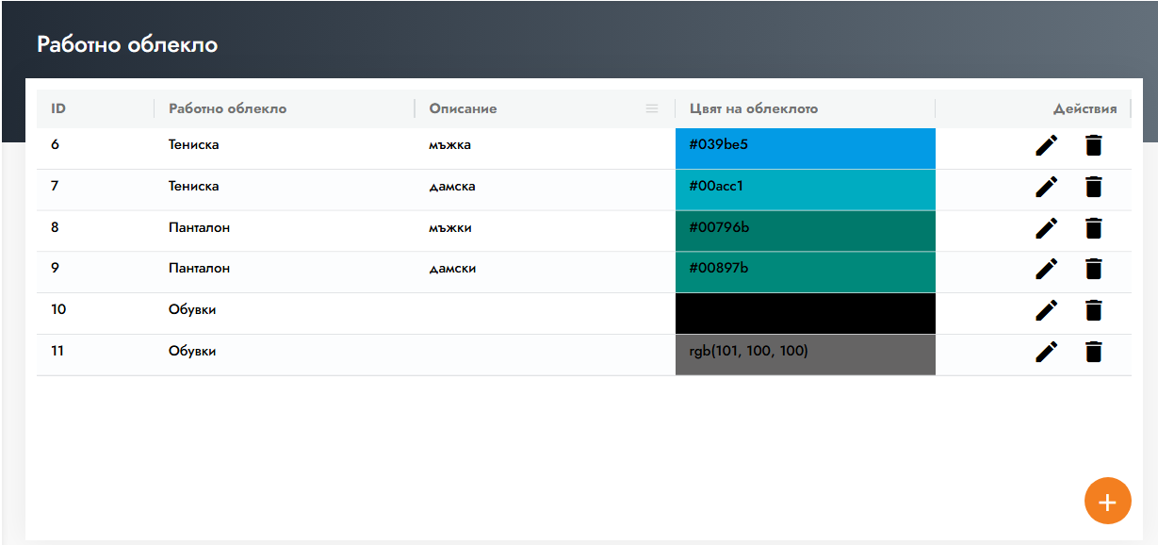Delete the row with ID 11
The width and height of the screenshot is (1158, 545).
tap(1093, 352)
